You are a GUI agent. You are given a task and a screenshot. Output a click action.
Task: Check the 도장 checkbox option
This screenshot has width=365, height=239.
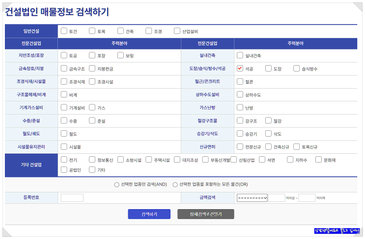pyautogui.click(x=268, y=69)
